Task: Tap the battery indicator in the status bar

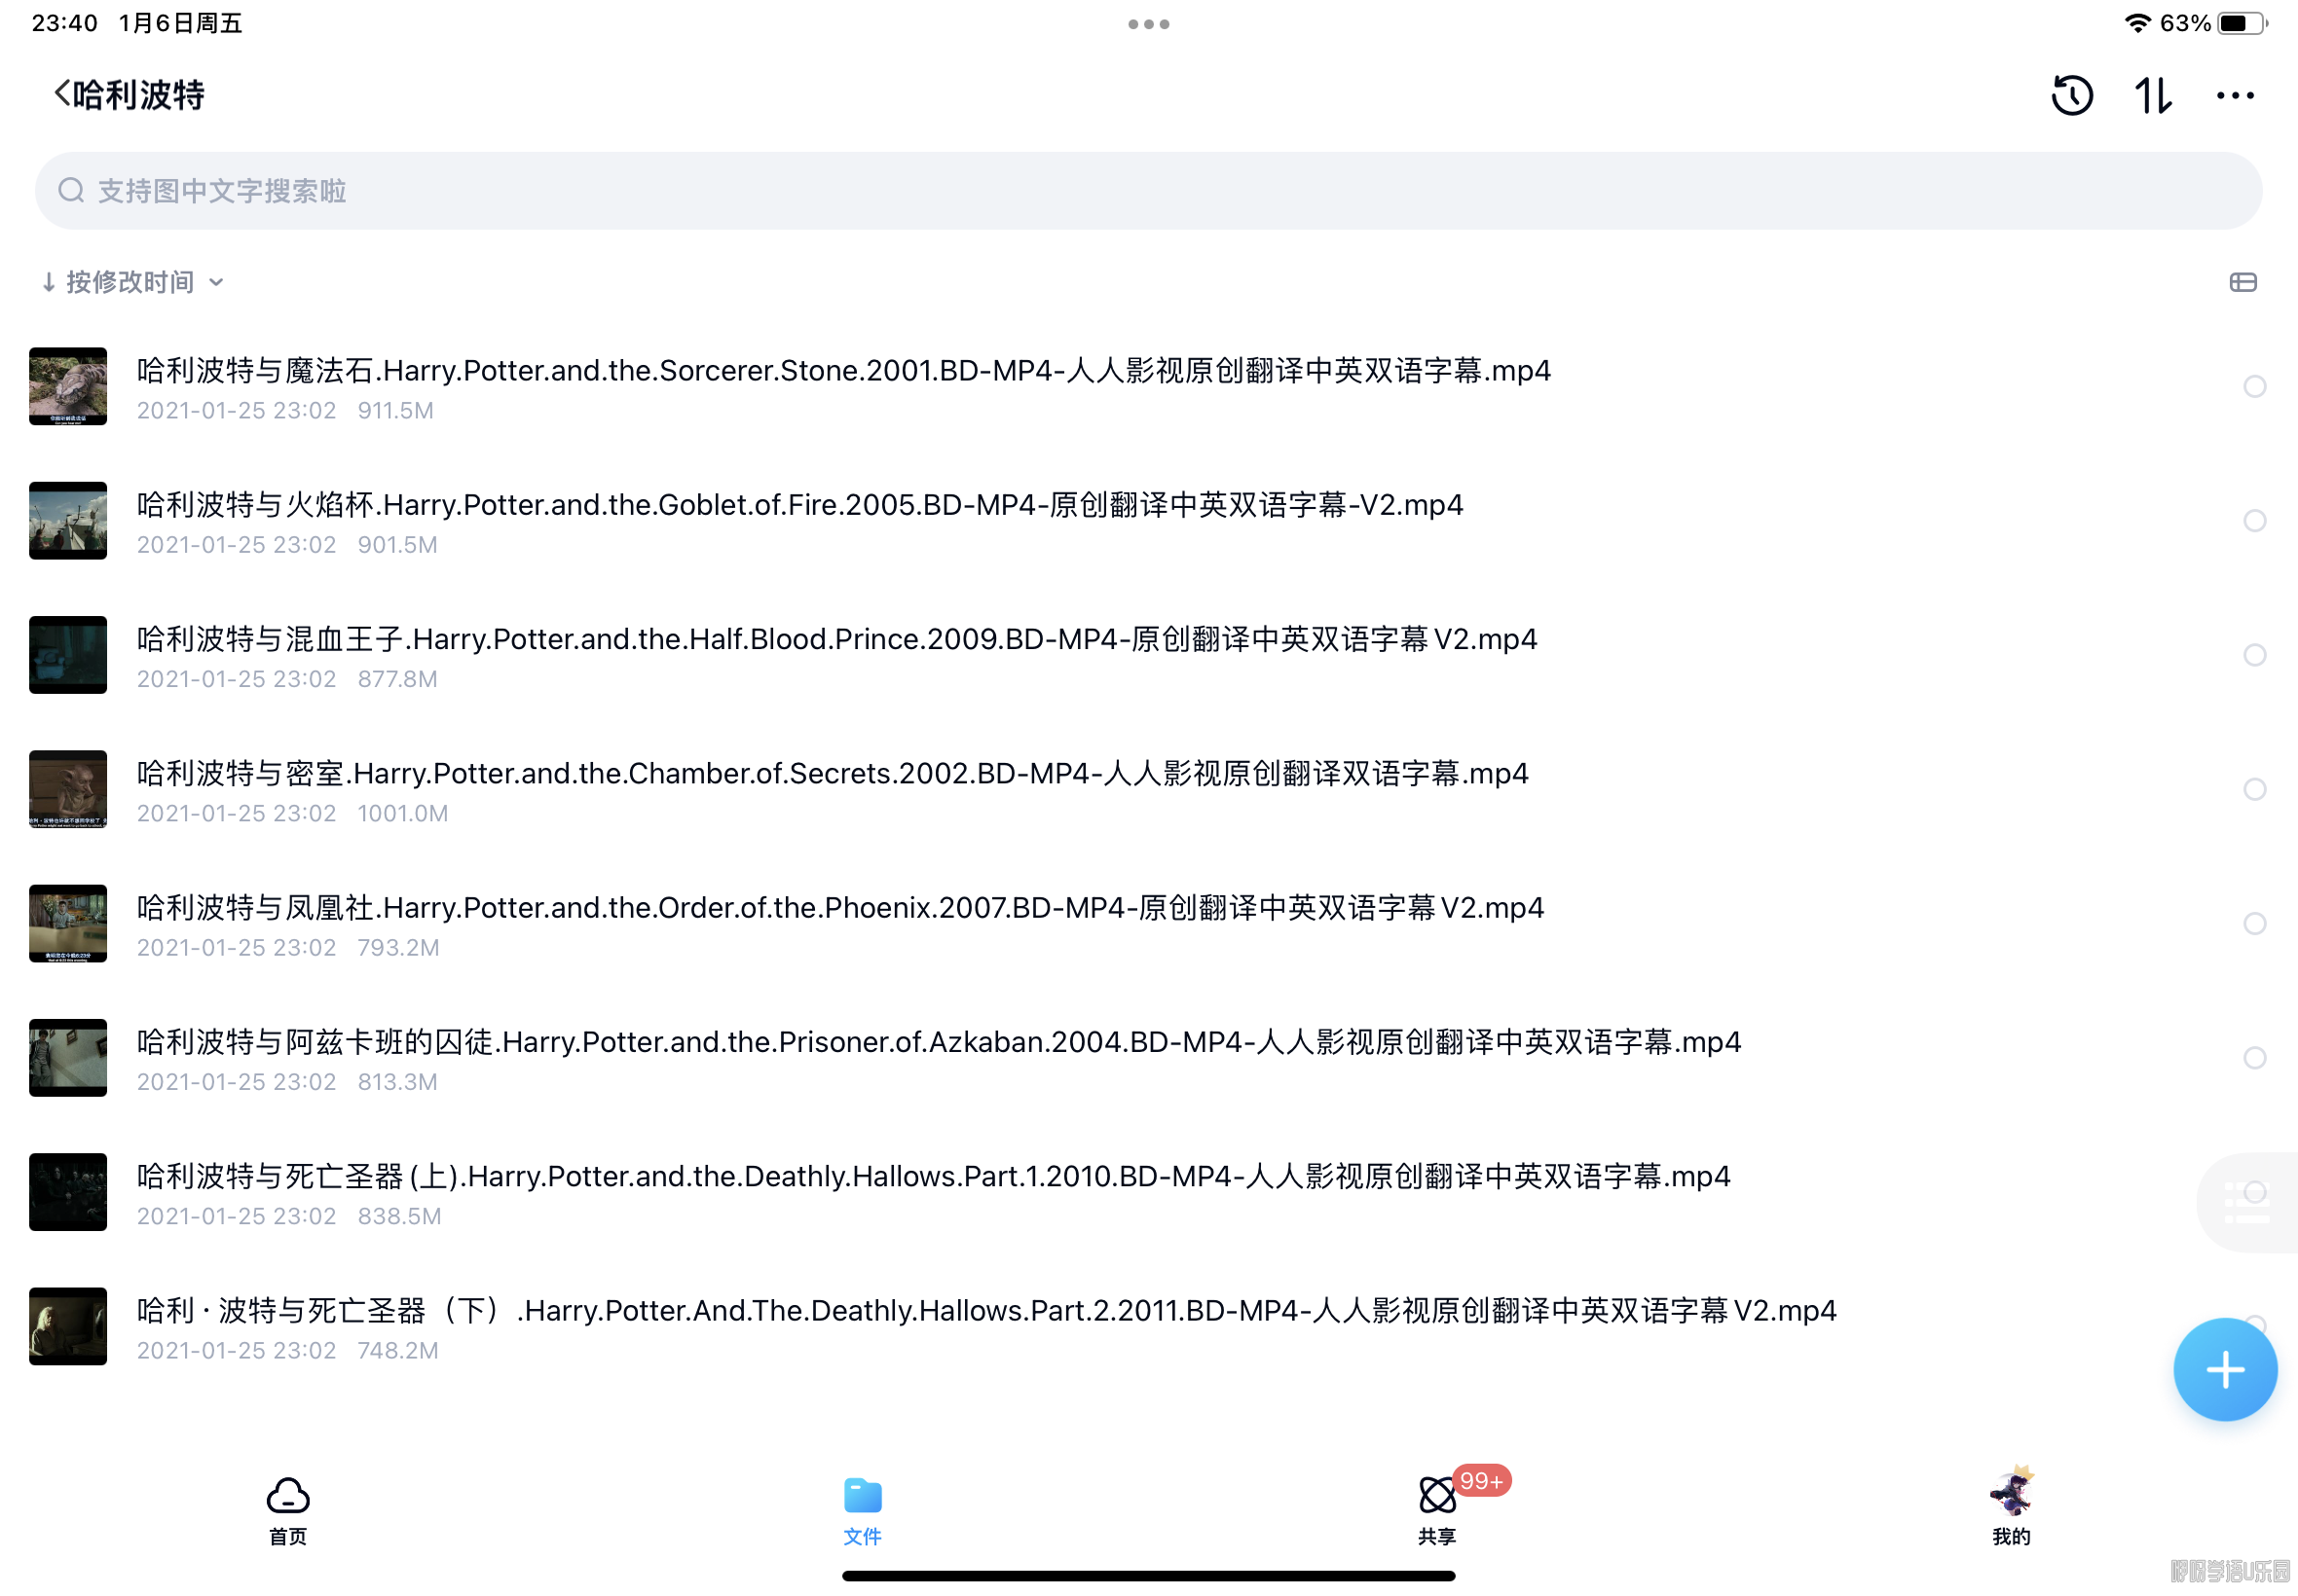Action: pyautogui.click(x=2241, y=23)
